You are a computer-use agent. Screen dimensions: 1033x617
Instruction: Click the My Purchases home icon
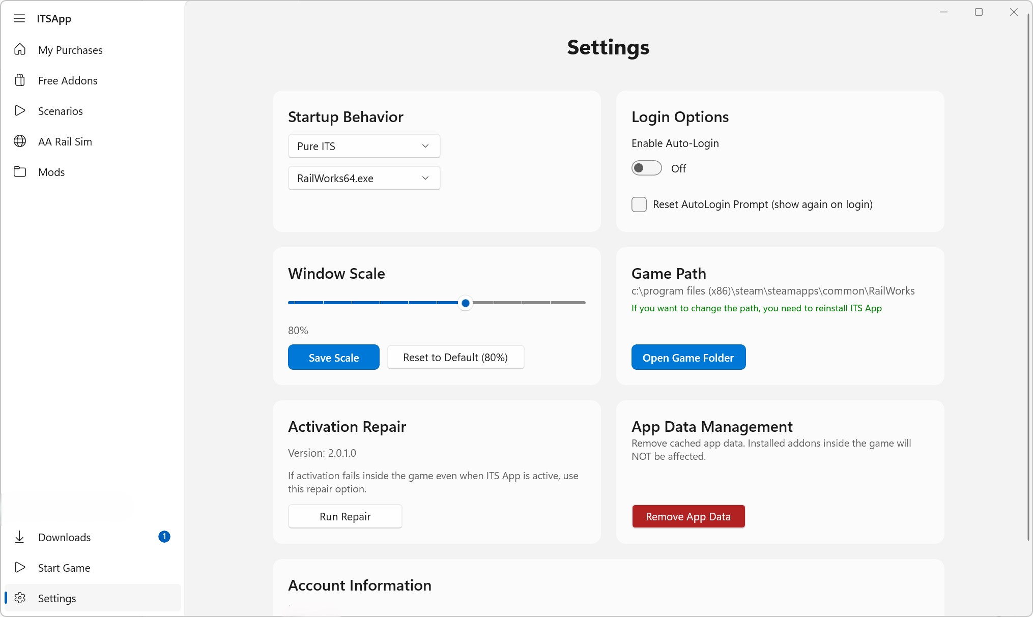pyautogui.click(x=20, y=49)
